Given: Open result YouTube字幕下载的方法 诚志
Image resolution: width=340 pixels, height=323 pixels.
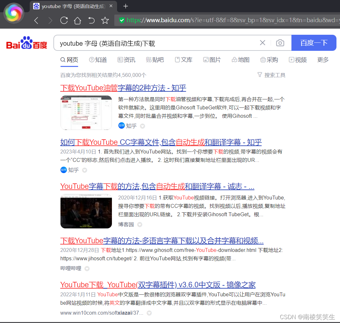Looking at the screenshot, I should pos(157,186).
